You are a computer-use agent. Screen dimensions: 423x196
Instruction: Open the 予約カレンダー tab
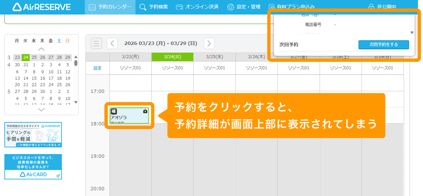point(110,7)
